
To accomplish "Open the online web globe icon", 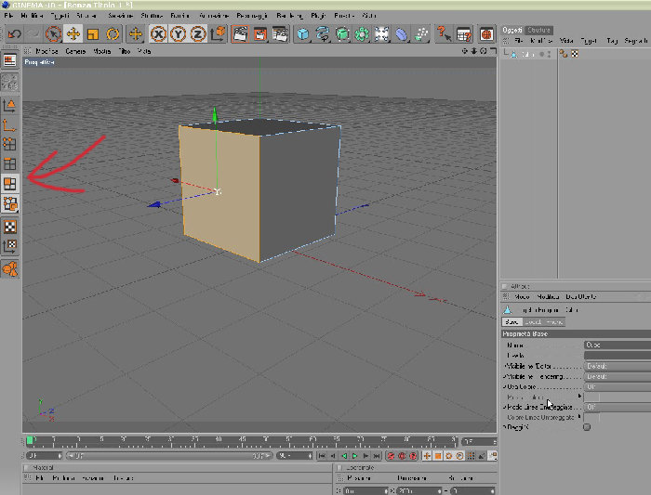I will [486, 34].
